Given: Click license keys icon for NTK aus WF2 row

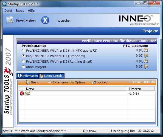Looking at the screenshot, I should [146, 50].
